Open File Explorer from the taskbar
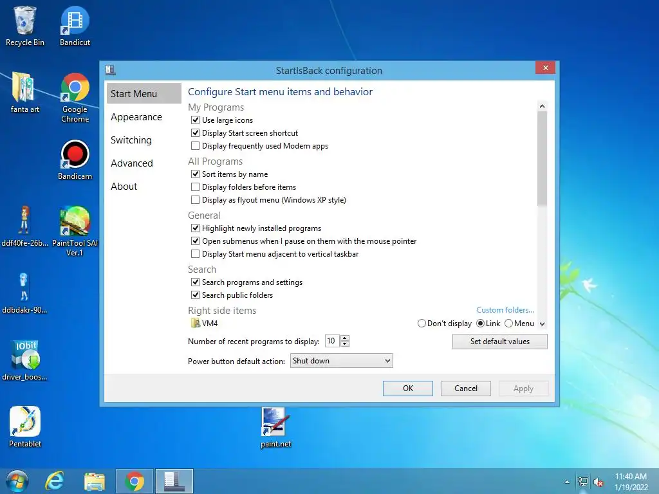Image resolution: width=659 pixels, height=494 pixels. tap(95, 481)
